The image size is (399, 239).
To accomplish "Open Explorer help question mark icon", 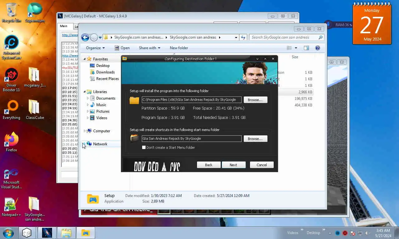I will 318,48.
